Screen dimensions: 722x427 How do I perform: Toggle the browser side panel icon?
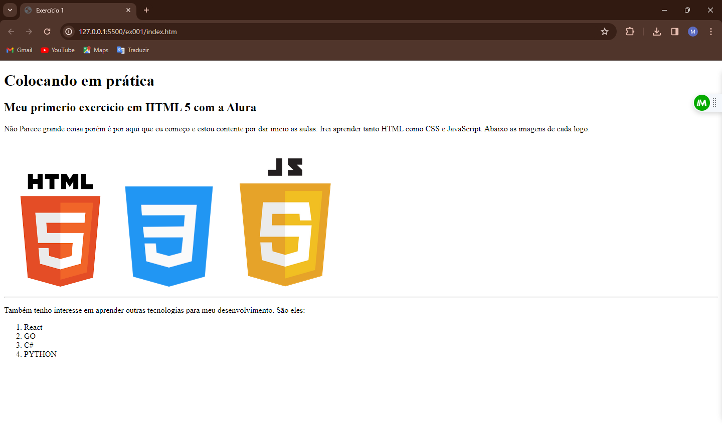[675, 32]
